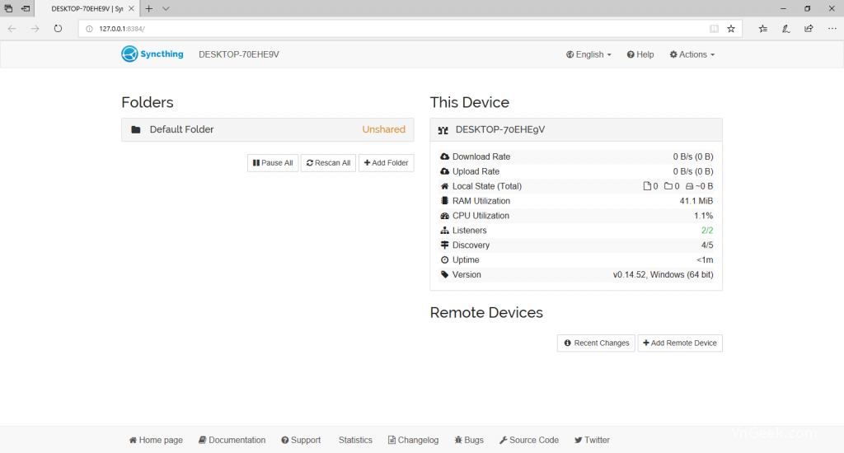Click the browser forward arrow
Viewport: 844px width, 453px height.
[35, 29]
